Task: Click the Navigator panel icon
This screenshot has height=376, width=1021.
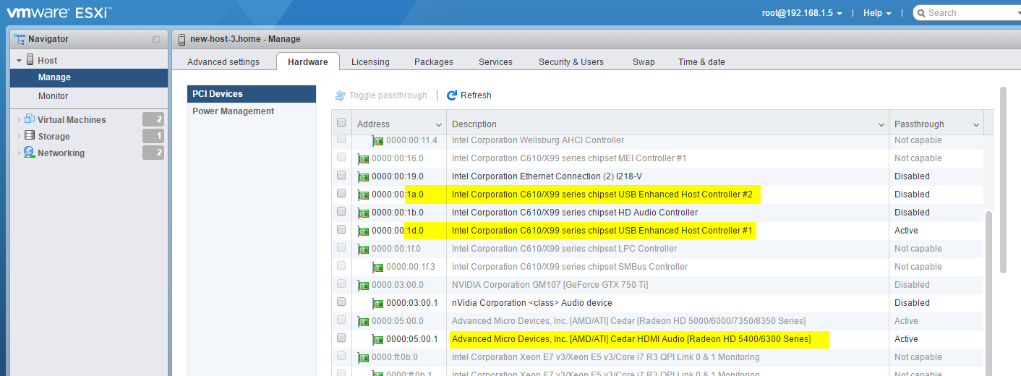Action: point(20,39)
